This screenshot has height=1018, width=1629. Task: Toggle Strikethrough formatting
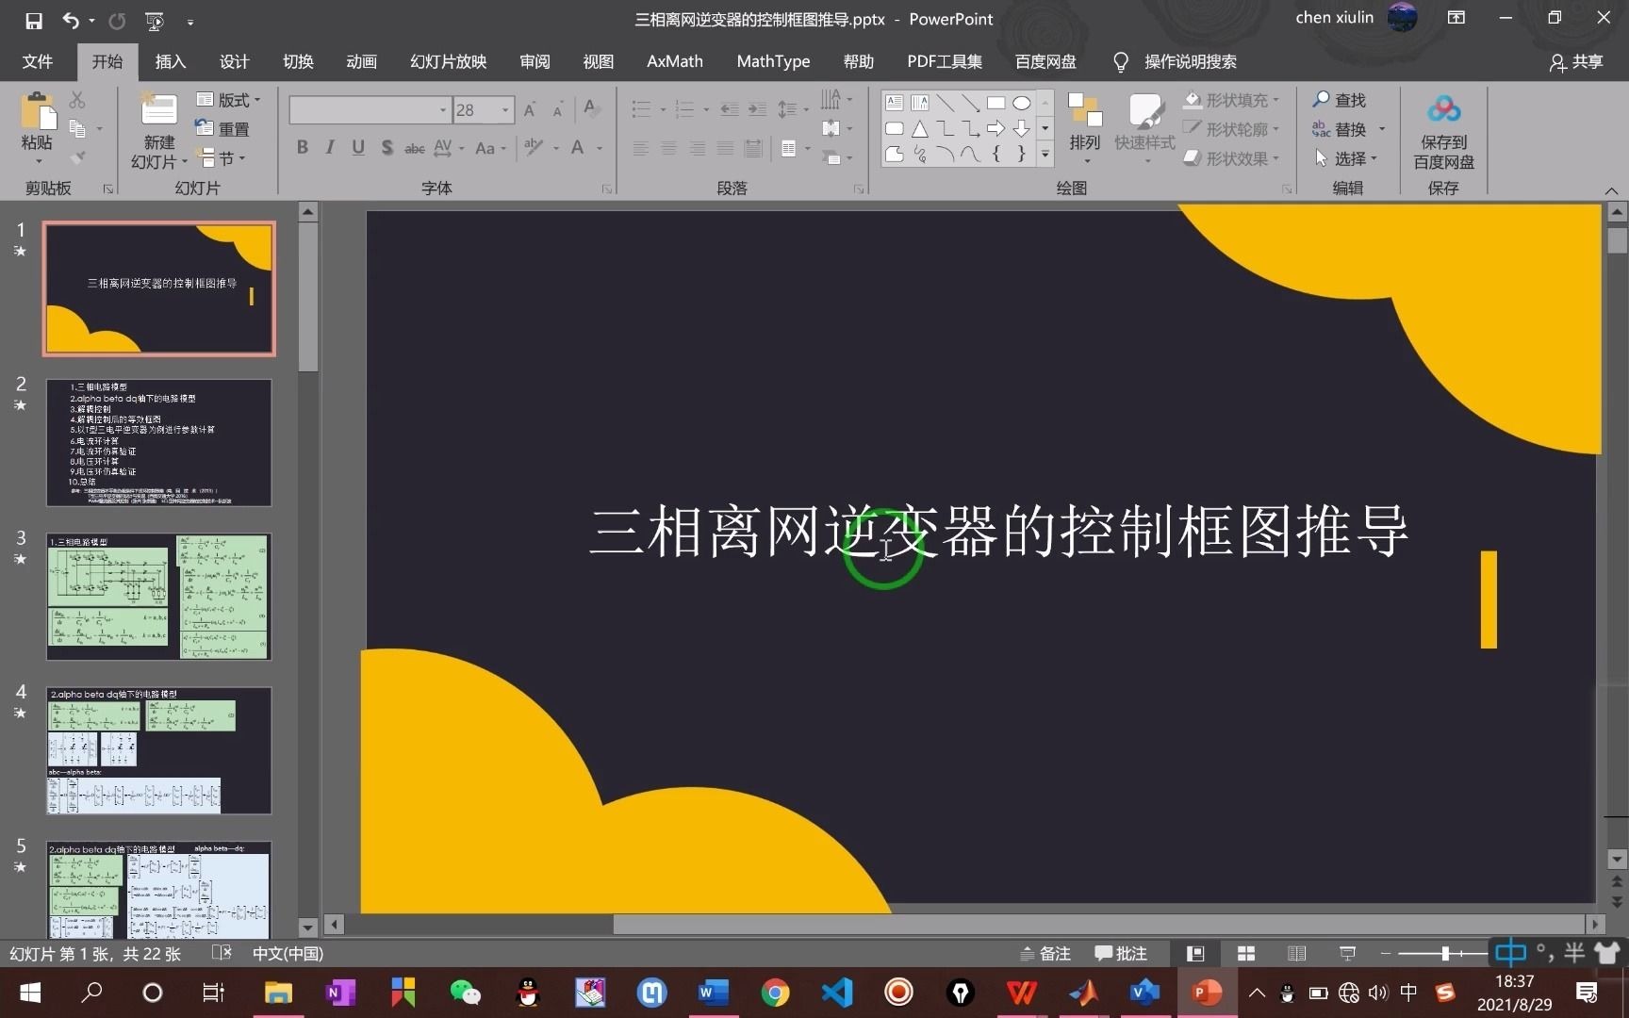(x=415, y=148)
